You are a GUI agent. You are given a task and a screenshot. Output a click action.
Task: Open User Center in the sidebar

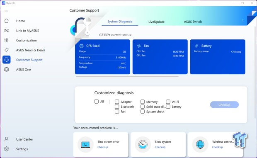(24, 139)
